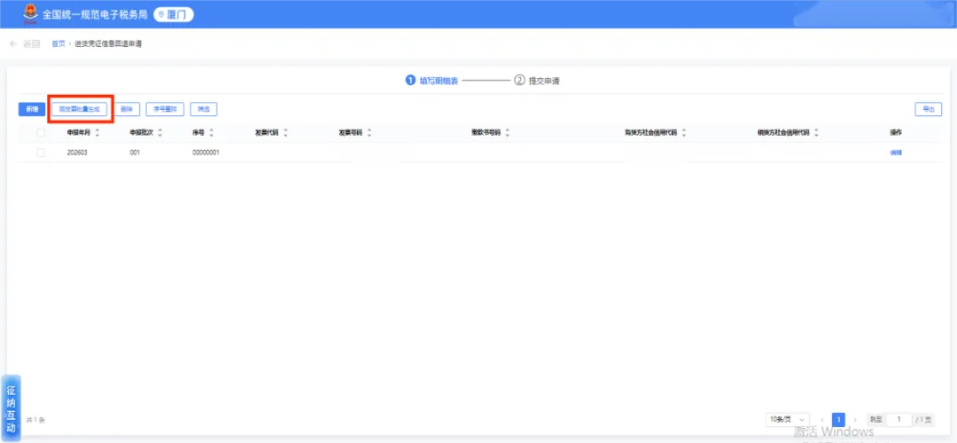
Task: Click the 编辑 link in row 00000001
Action: tap(896, 152)
